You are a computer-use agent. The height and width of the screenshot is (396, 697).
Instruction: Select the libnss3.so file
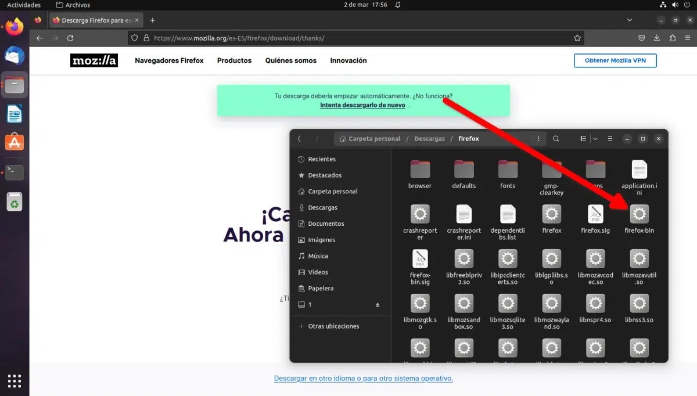(639, 309)
